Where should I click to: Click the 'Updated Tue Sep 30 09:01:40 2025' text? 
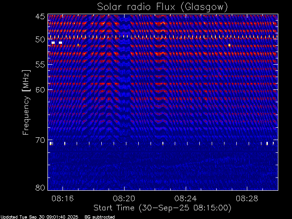[x=39, y=217]
